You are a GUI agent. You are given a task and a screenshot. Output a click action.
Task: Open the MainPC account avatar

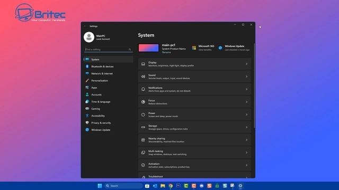(x=89, y=37)
